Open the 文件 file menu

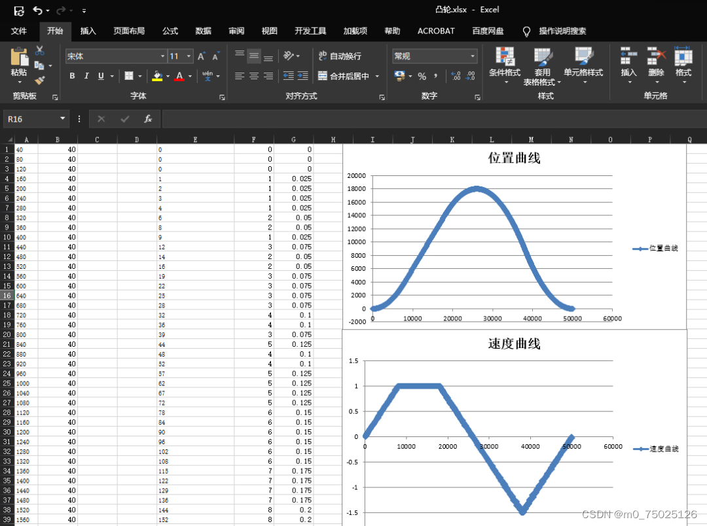19,31
